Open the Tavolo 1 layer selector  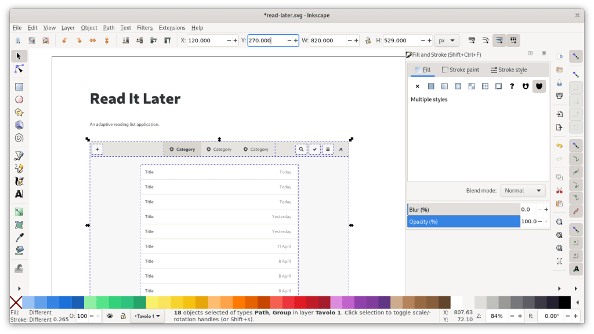148,316
